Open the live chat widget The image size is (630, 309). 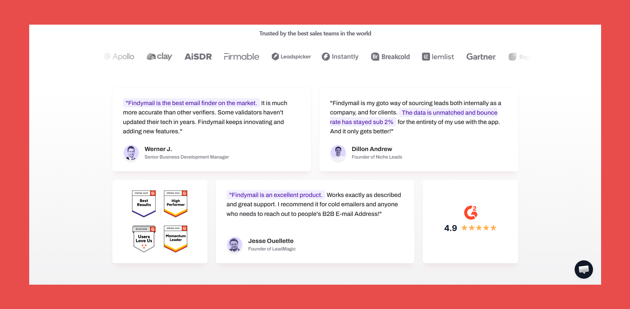(583, 269)
